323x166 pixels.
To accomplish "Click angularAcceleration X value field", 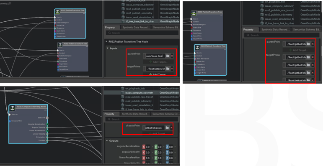I will [x=148, y=147].
